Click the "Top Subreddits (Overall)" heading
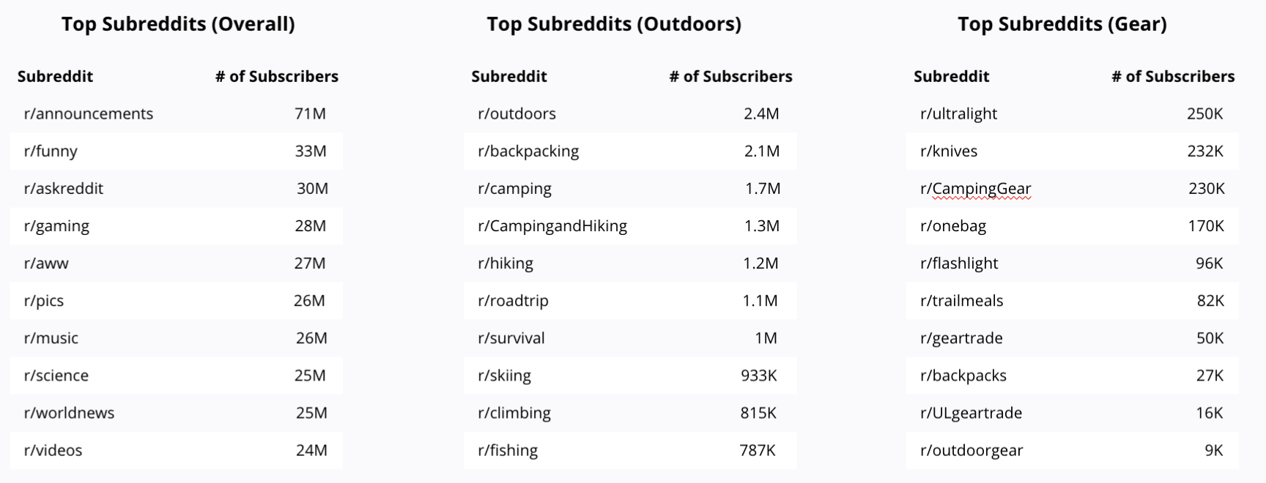1266x483 pixels. (x=178, y=24)
